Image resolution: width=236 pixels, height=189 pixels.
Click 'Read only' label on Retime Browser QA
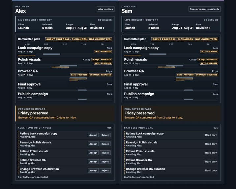tap(211, 162)
